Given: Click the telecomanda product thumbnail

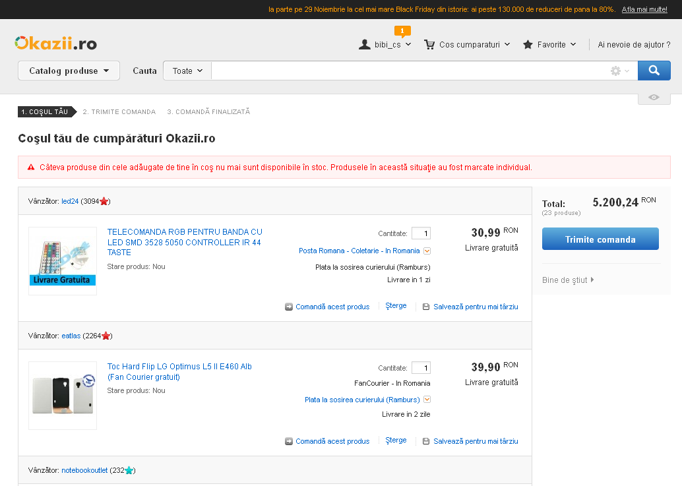Looking at the screenshot, I should coord(63,261).
